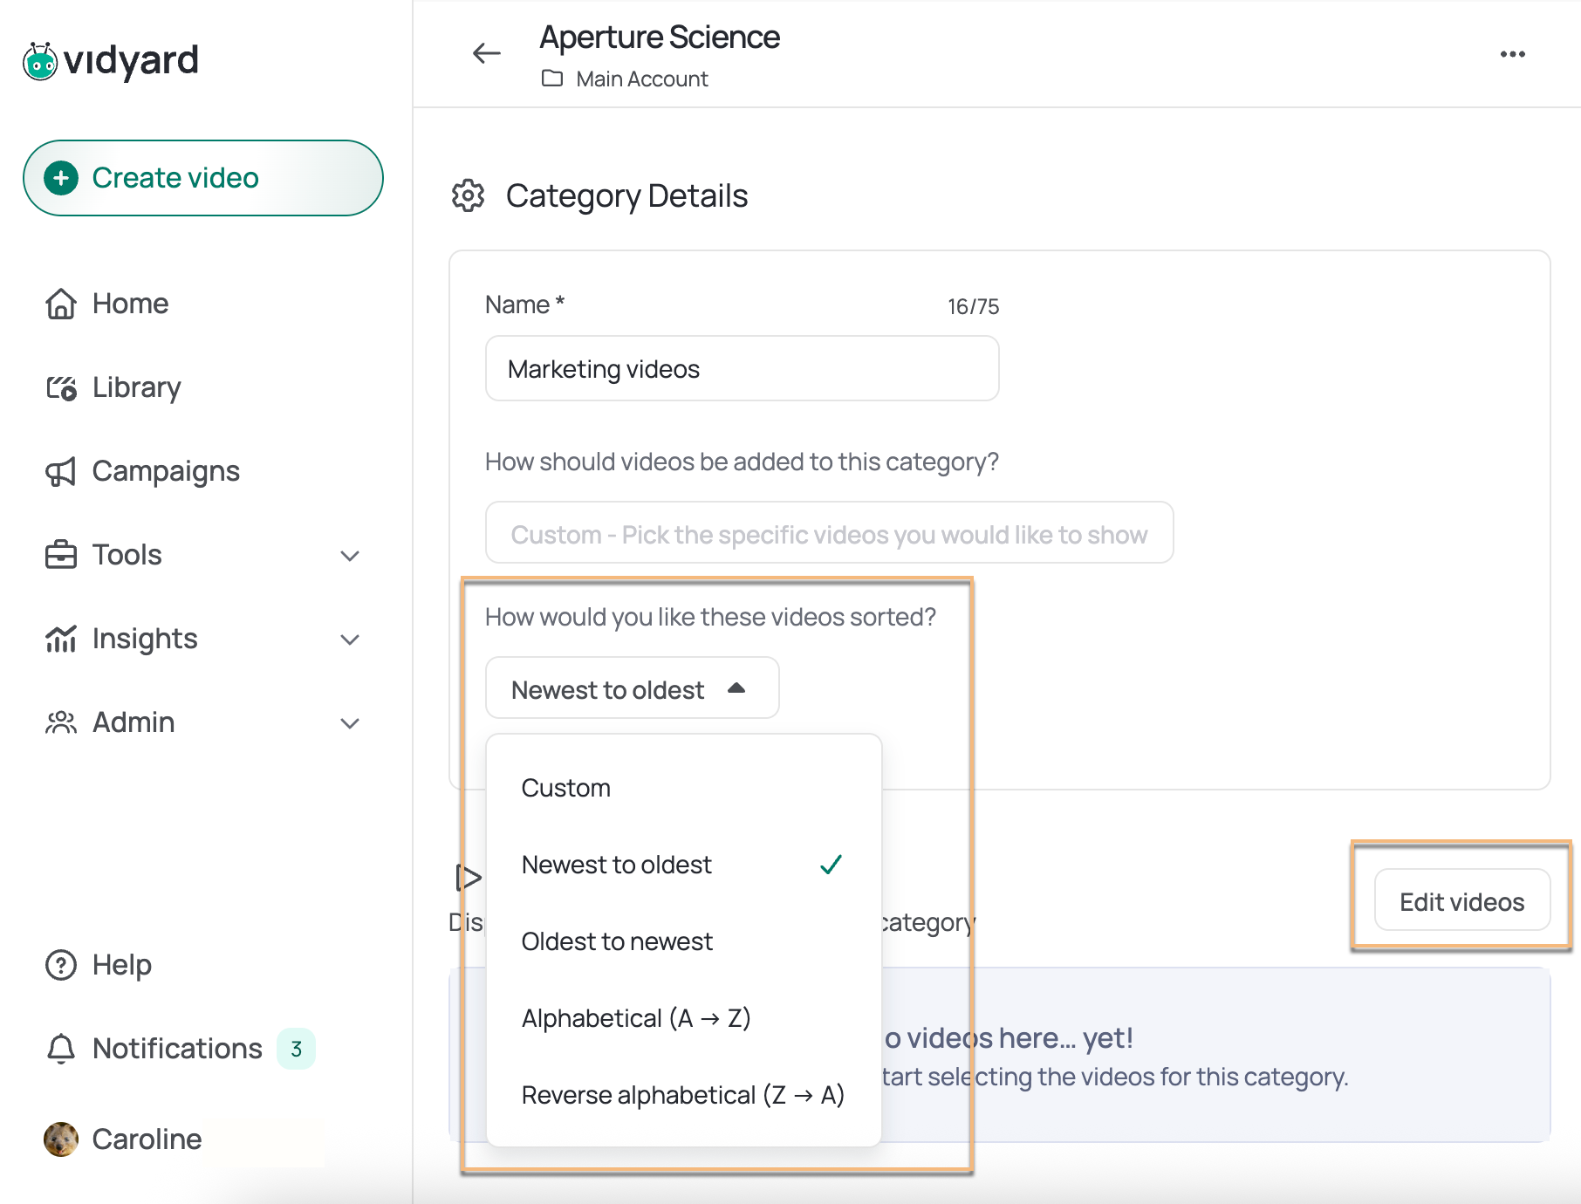Image resolution: width=1581 pixels, height=1204 pixels.
Task: Click the Edit videos button
Action: click(1462, 900)
